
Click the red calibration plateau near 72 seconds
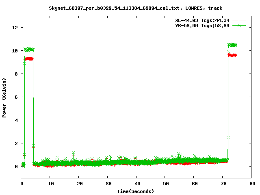pos(232,55)
